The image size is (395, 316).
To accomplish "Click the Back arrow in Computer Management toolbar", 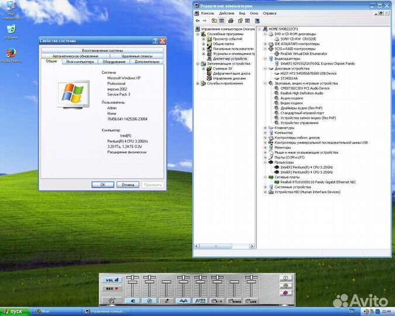I will [198, 20].
